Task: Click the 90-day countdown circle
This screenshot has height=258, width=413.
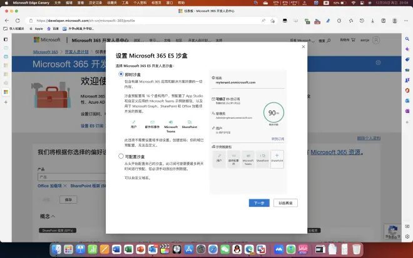Action: coord(273,112)
